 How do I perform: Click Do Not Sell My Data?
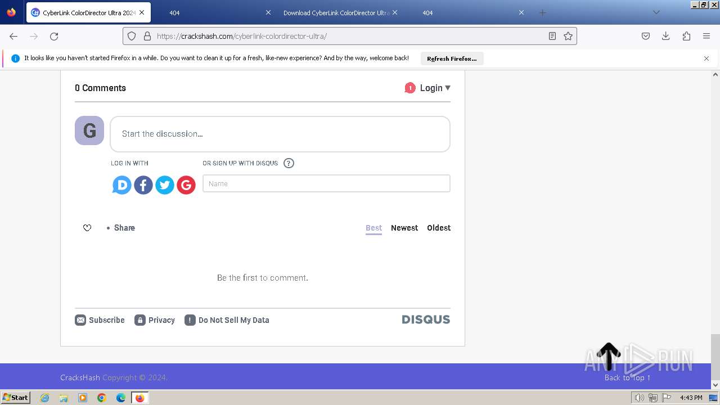(227, 320)
